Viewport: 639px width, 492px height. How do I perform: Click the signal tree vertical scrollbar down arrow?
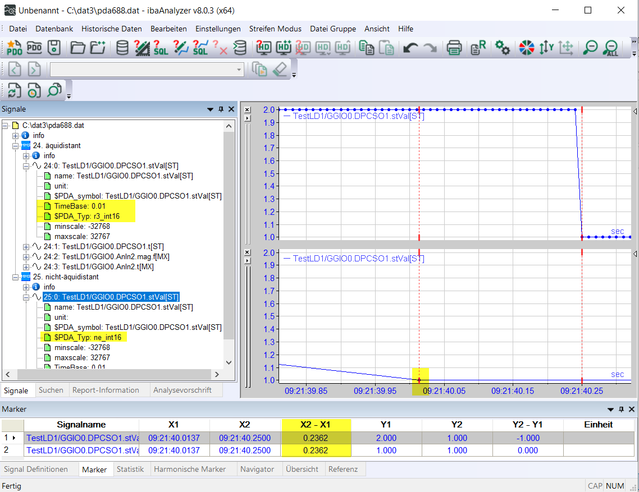pos(229,363)
